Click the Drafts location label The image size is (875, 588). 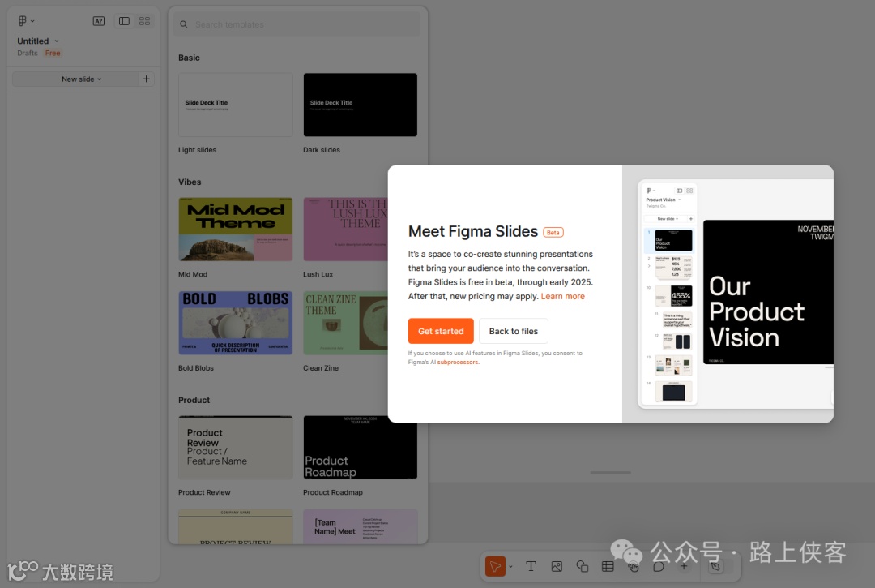(x=28, y=53)
